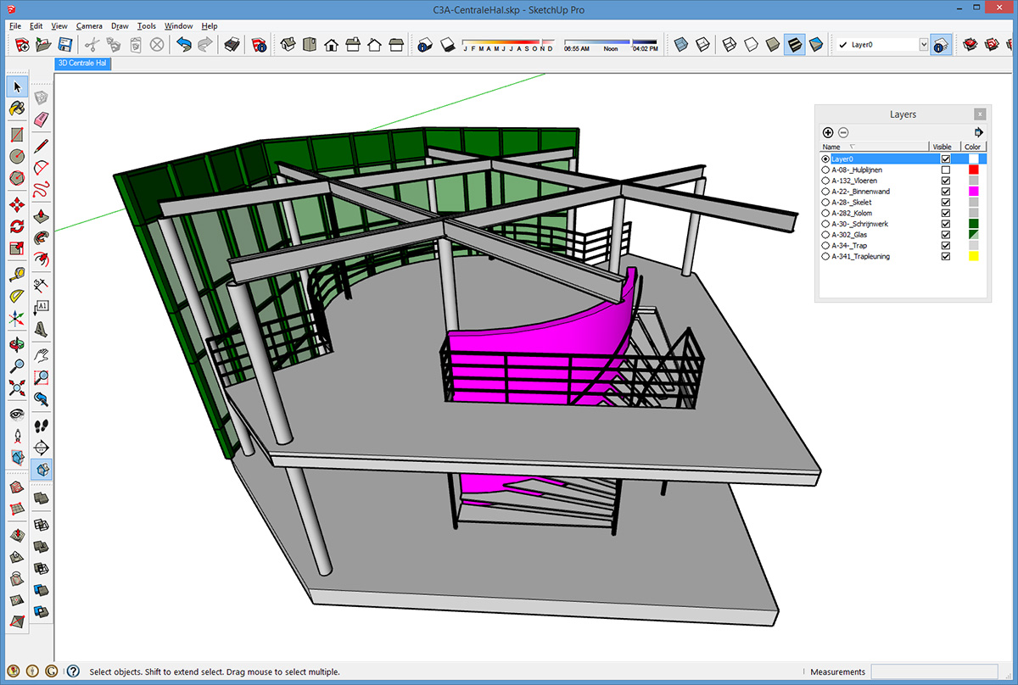1018x685 pixels.
Task: Click the yellow A-341_Trapleuning color swatch
Action: [974, 256]
